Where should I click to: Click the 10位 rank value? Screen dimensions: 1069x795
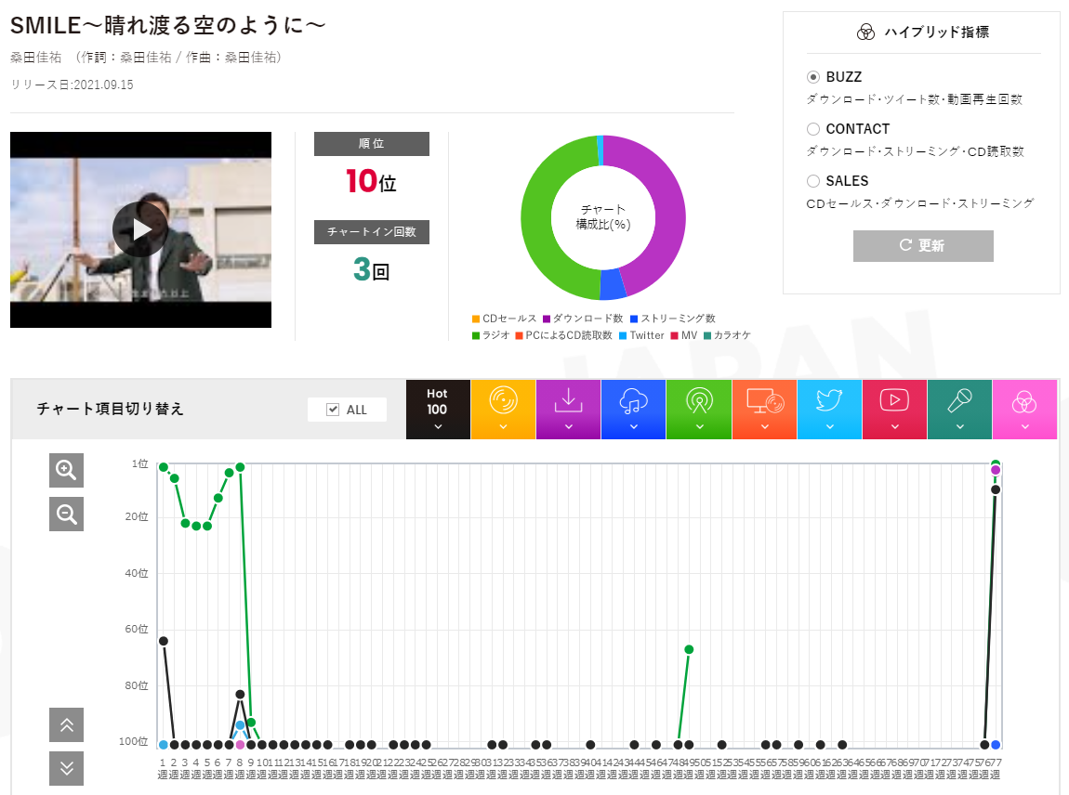click(x=372, y=182)
